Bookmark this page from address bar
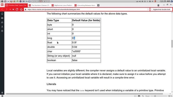Screen dimensions: 173x97 click(x=148, y=9)
